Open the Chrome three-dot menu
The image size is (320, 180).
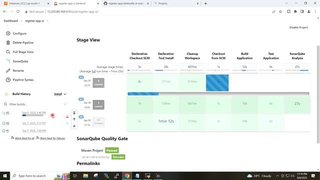pos(315,11)
